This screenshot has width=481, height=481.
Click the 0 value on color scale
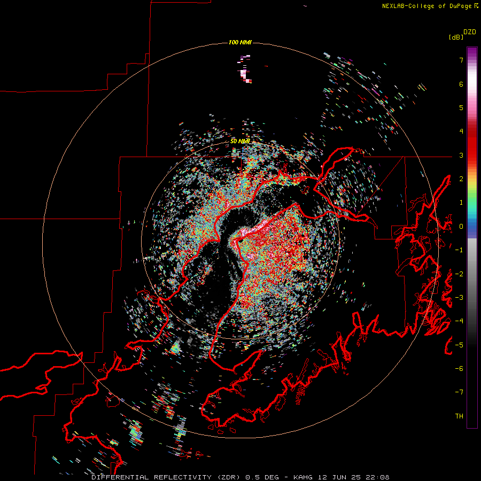[x=461, y=227]
